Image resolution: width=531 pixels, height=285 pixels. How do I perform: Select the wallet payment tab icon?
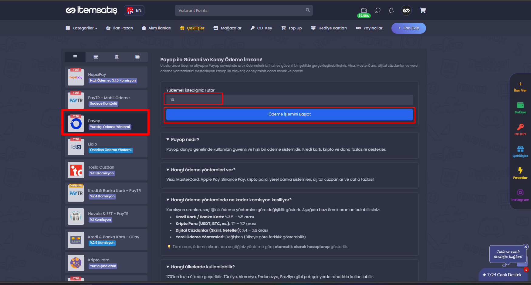click(x=137, y=57)
